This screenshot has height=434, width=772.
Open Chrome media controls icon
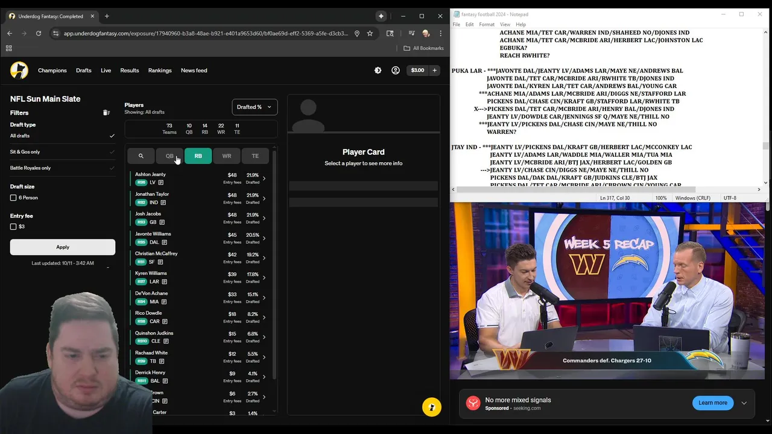coord(411,33)
